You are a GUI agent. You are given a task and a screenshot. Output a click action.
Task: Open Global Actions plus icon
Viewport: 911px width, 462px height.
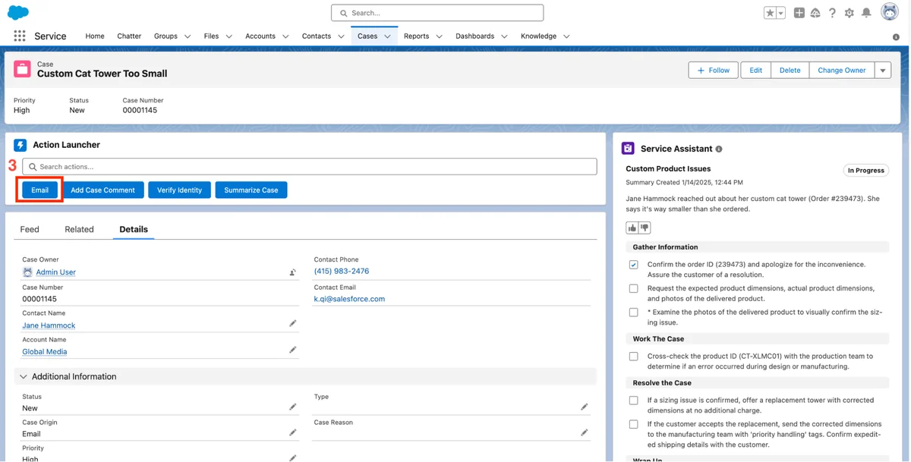[799, 13]
